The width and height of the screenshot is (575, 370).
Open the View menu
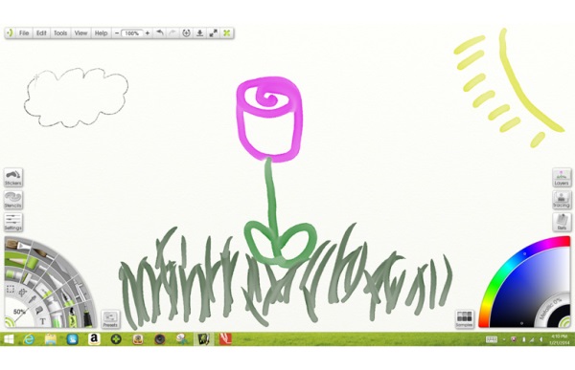pyautogui.click(x=80, y=33)
